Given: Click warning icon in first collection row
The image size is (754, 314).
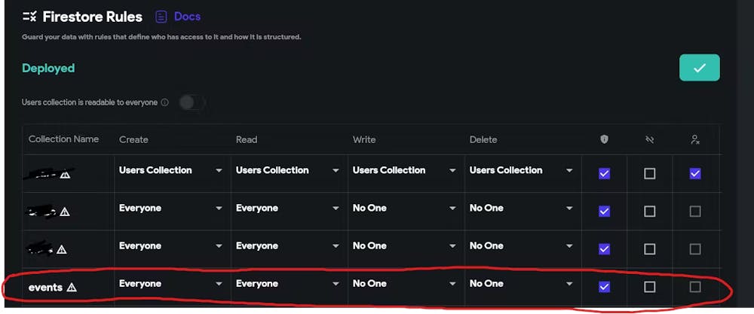Looking at the screenshot, I should click(x=65, y=174).
